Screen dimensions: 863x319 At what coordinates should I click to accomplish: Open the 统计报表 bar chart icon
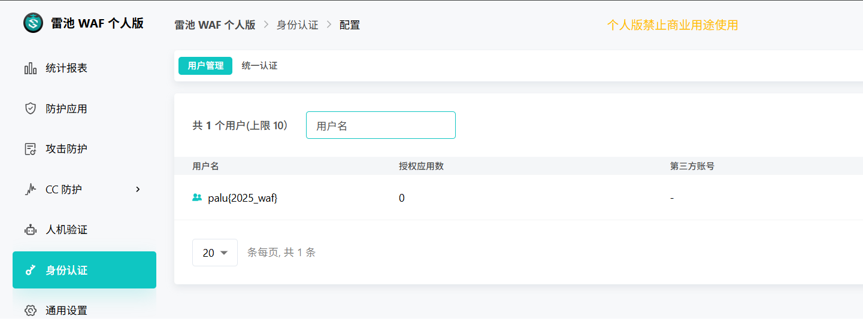tap(31, 68)
